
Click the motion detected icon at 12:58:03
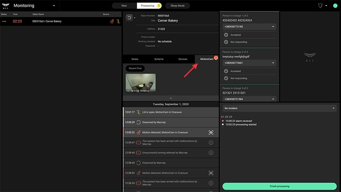[x=139, y=173]
